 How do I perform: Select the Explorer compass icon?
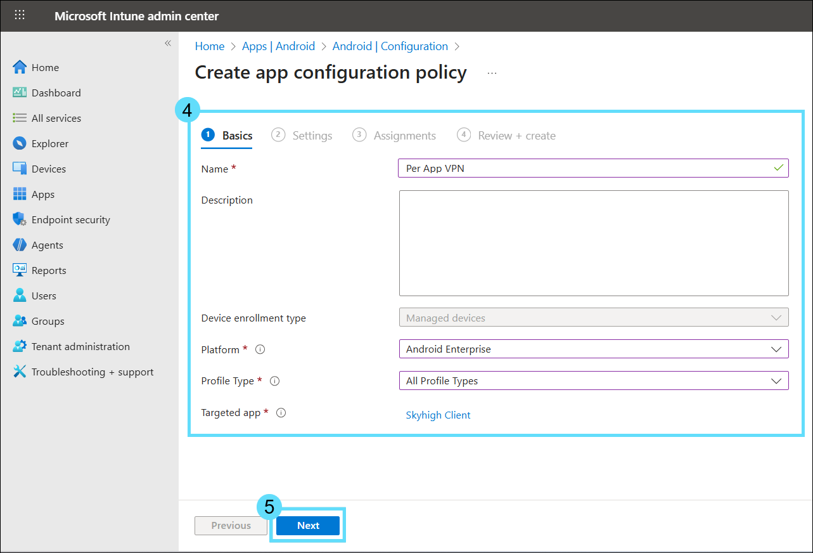(20, 143)
